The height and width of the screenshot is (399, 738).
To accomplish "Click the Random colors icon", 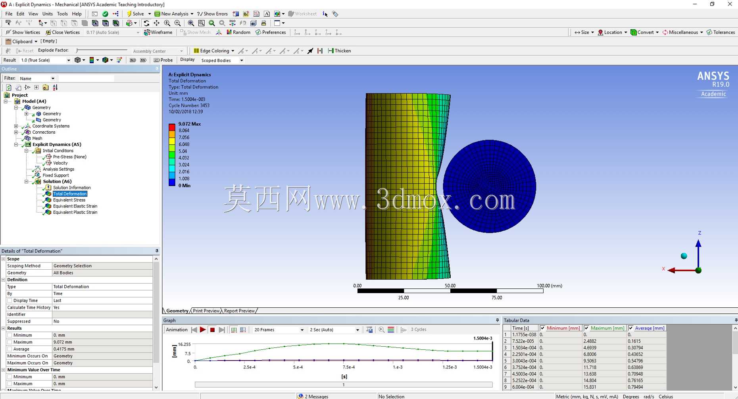I will [x=229, y=33].
